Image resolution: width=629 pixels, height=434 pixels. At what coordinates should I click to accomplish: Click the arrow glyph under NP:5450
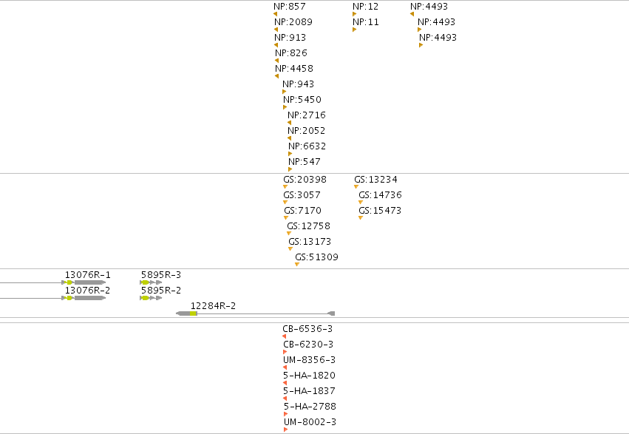coord(285,107)
